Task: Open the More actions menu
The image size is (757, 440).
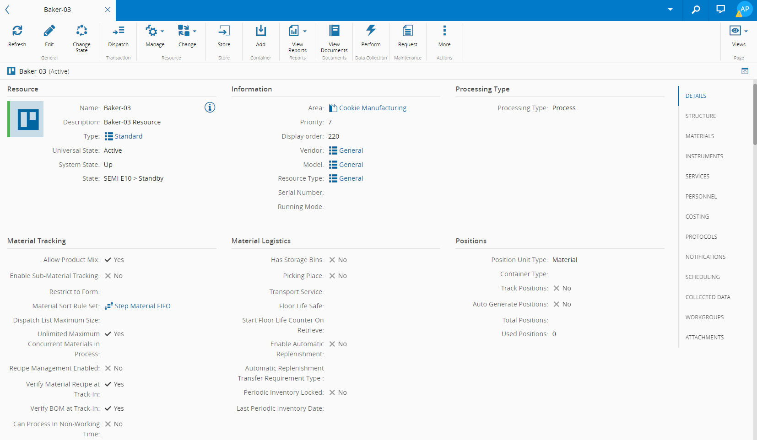Action: (x=444, y=31)
